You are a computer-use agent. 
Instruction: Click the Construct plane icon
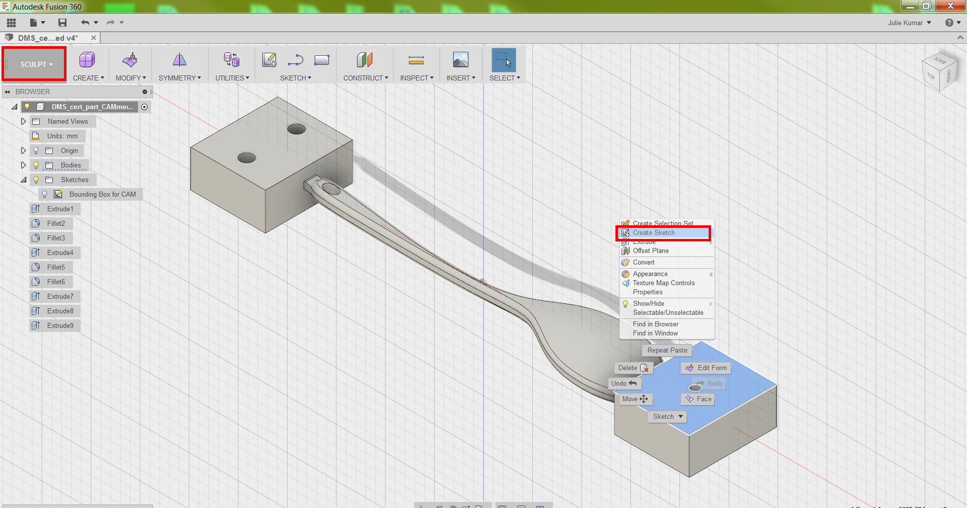[365, 60]
